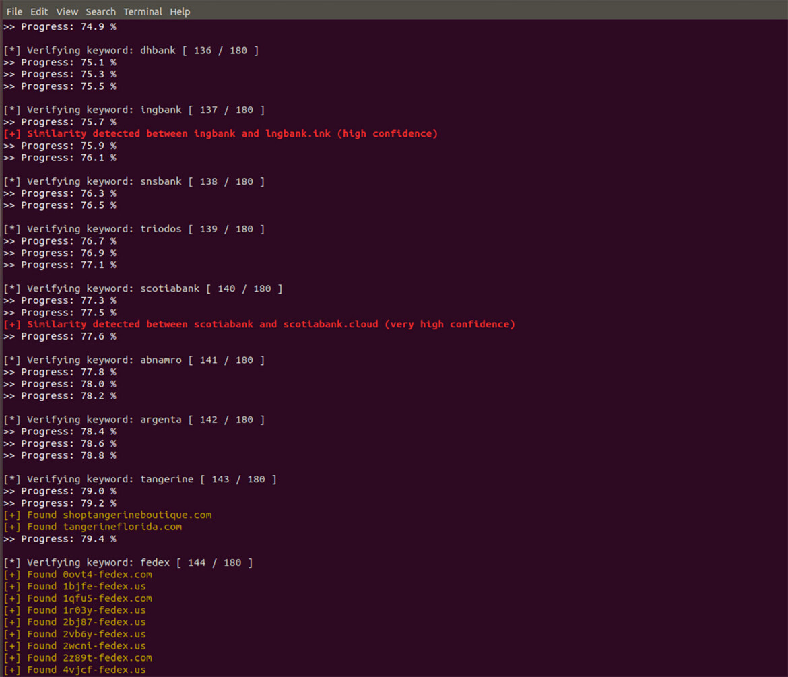Open the Terminal menu
This screenshot has height=677, width=788.
pyautogui.click(x=143, y=11)
